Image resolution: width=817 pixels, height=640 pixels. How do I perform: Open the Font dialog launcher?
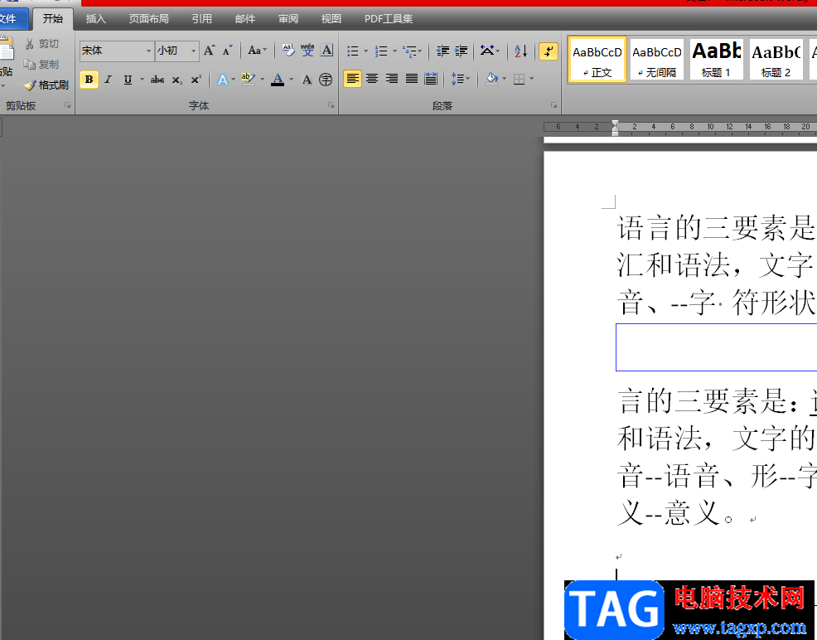point(331,105)
